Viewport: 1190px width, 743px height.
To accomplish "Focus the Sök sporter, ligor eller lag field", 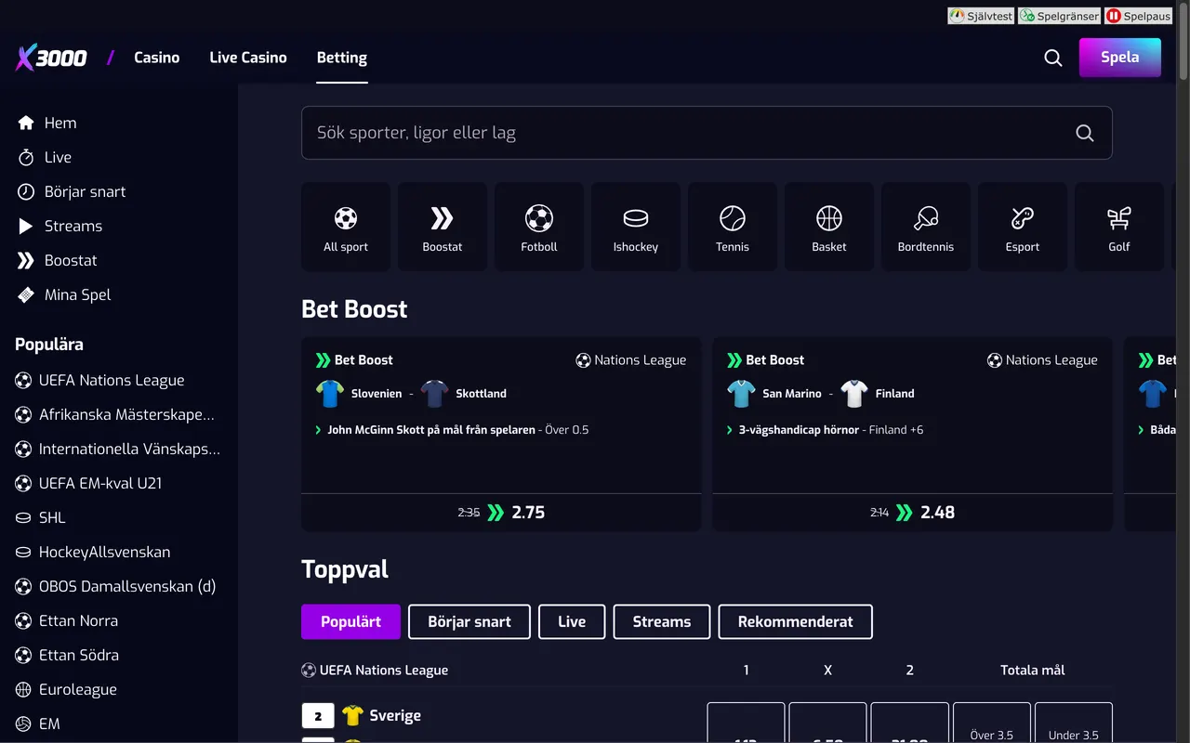I will pyautogui.click(x=707, y=133).
